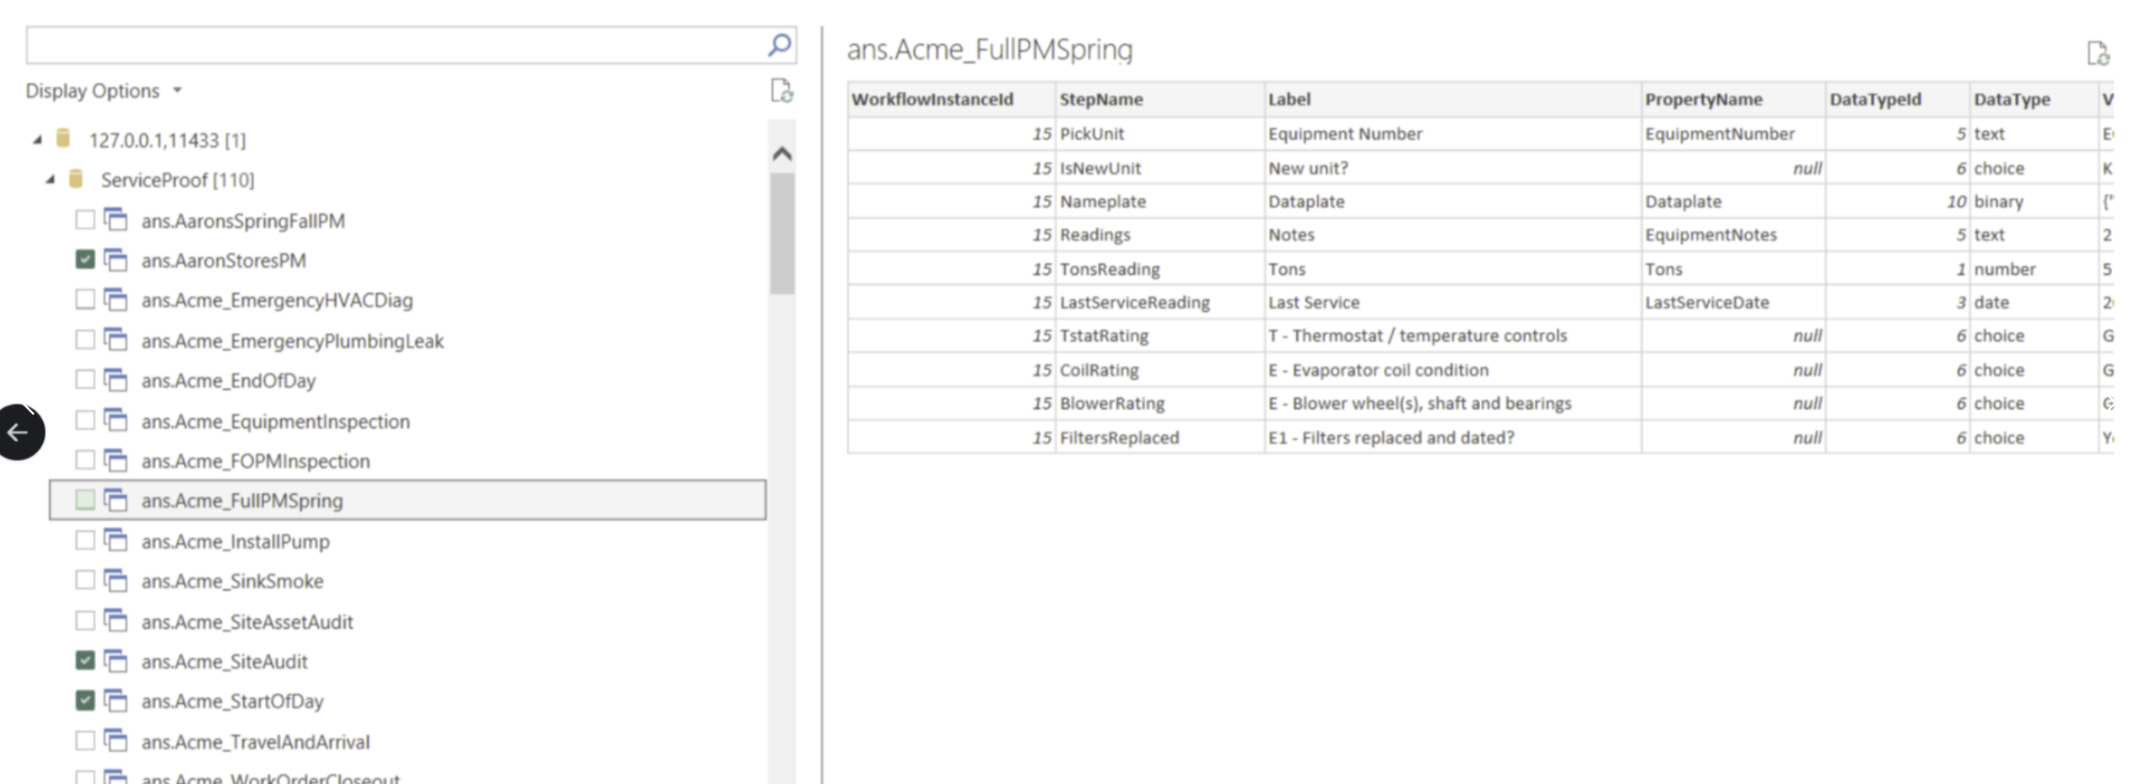Select ans.Acme_SiteAssetAudit in the tree
The image size is (2145, 784).
click(x=246, y=621)
